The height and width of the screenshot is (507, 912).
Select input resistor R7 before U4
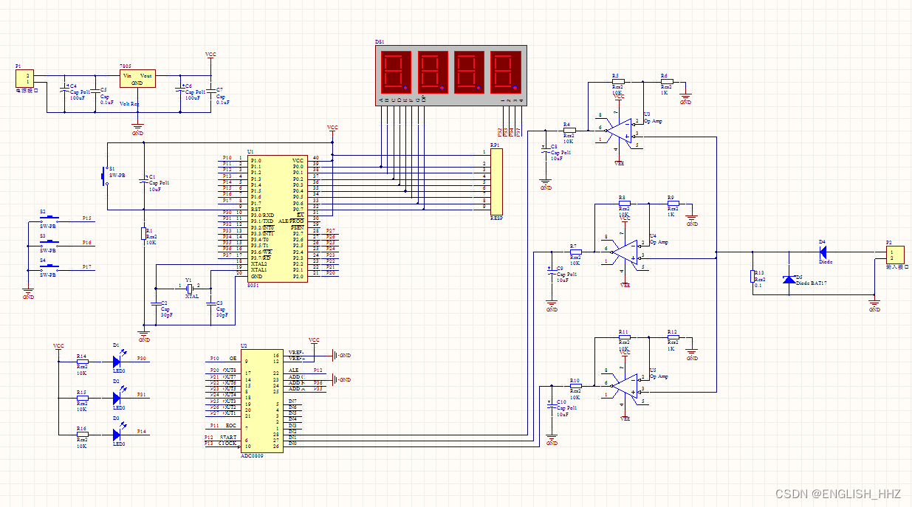575,252
